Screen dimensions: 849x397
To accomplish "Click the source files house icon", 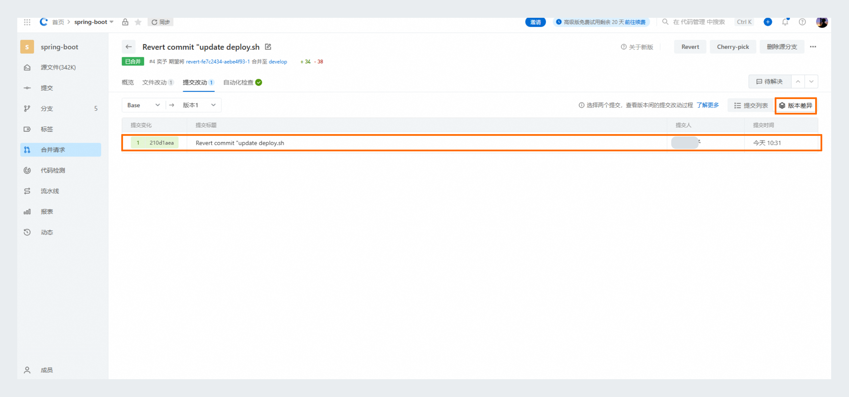I will [27, 67].
